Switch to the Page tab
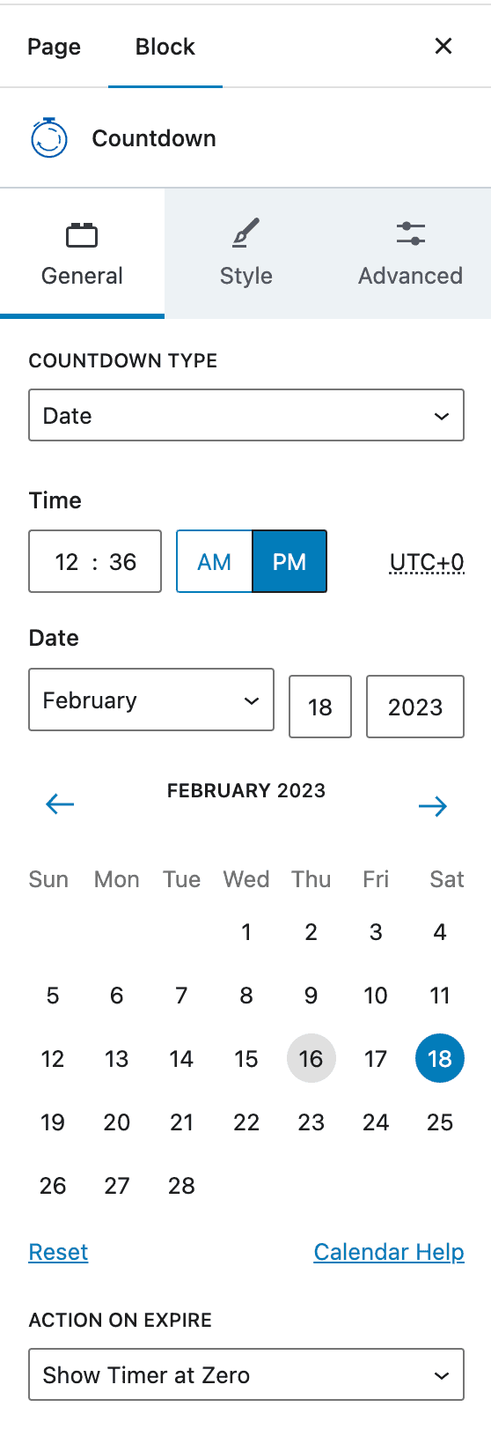 coord(54,47)
